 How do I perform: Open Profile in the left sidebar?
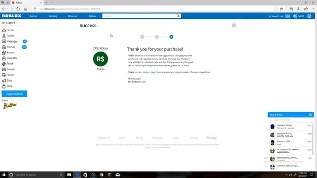pos(8,36)
